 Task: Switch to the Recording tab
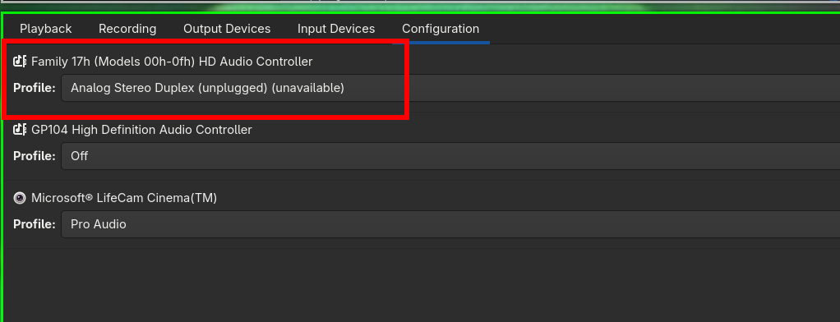[127, 29]
